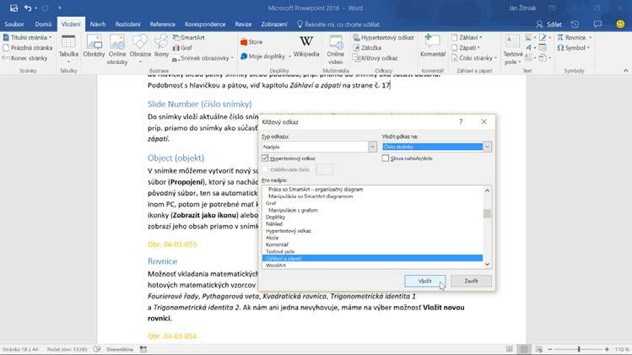Screen dimensions: 632x355
Task: Open Online obrázky picker
Action: (117, 49)
